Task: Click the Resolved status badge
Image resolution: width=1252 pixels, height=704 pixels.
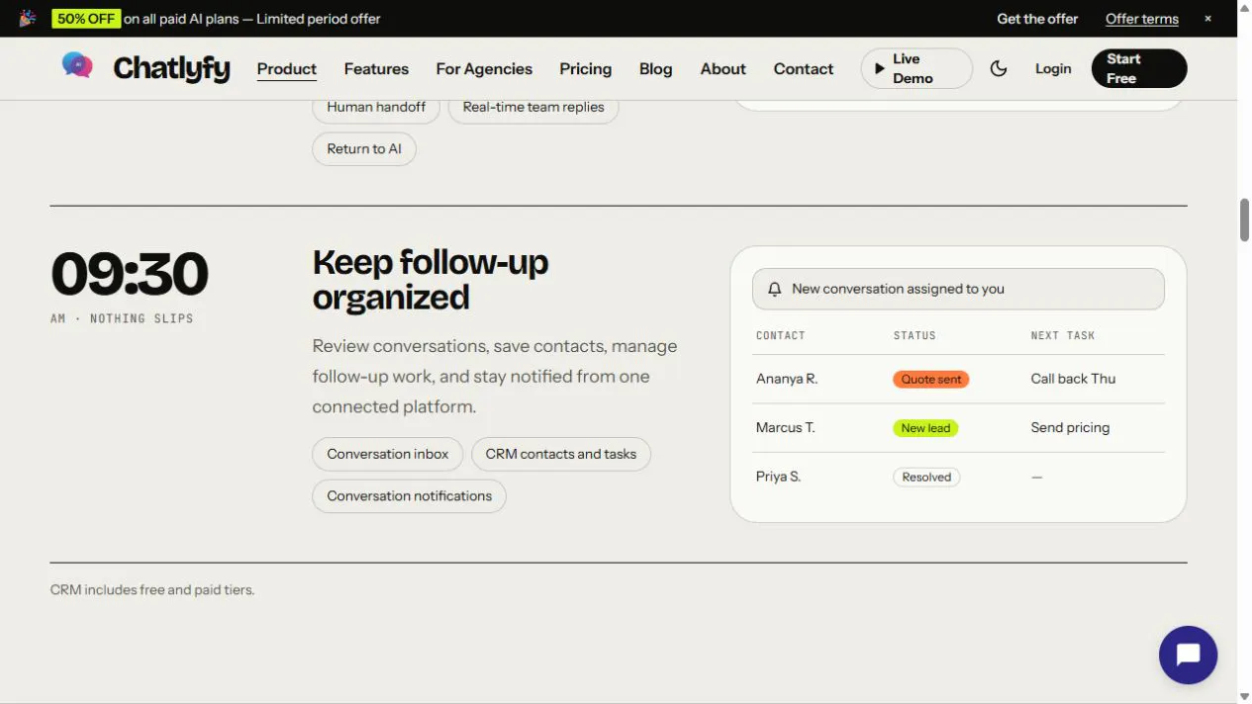Action: [x=926, y=477]
